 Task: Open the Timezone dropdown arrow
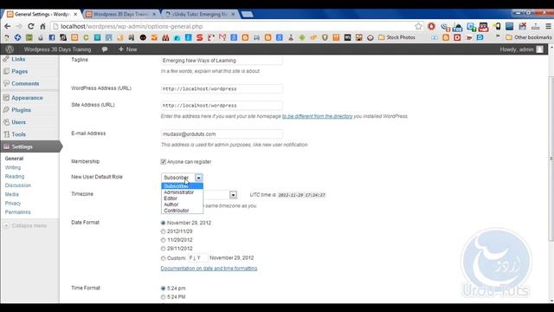coord(233,195)
